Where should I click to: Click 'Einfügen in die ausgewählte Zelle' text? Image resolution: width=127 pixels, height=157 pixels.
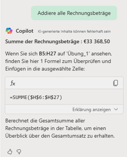tap(45, 69)
